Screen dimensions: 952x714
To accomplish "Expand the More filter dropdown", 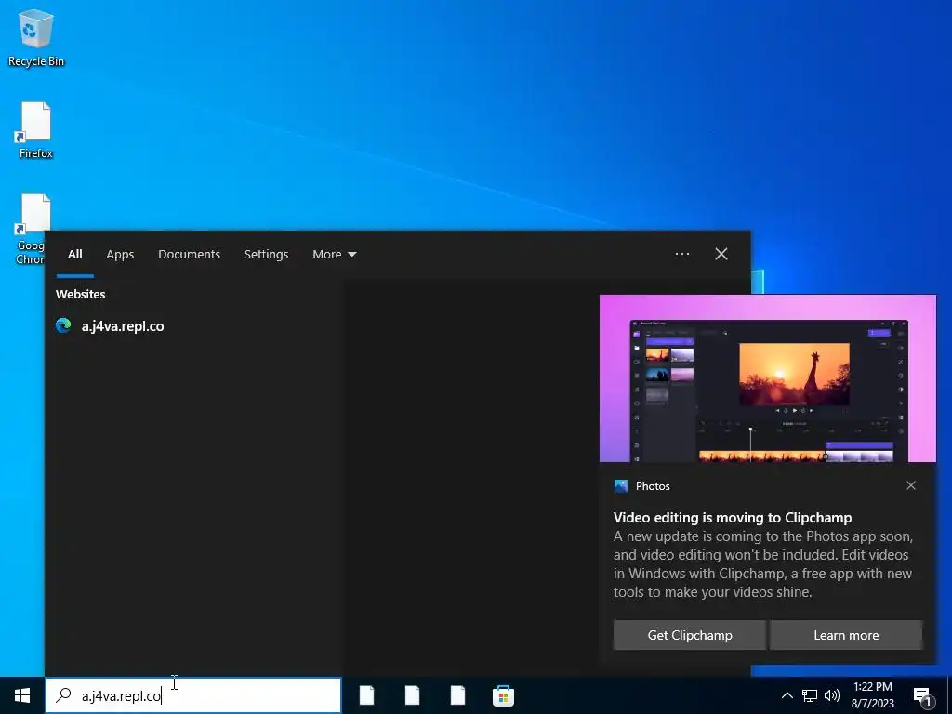I will point(335,255).
